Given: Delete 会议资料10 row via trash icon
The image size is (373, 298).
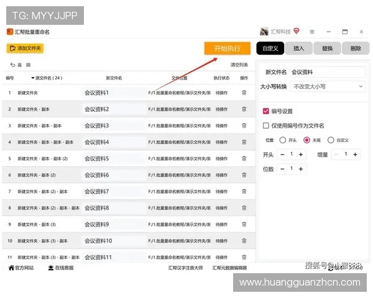Looking at the screenshot, I should (x=244, y=241).
